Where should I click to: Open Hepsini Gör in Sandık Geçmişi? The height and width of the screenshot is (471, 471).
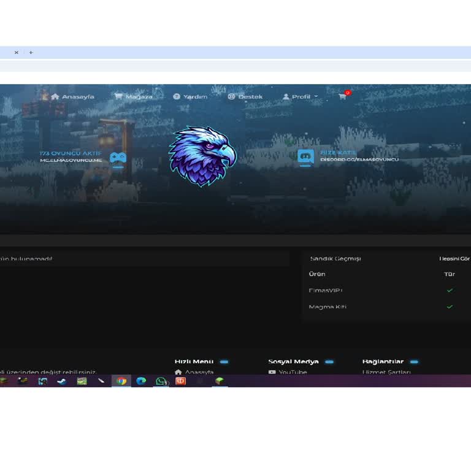pos(454,259)
